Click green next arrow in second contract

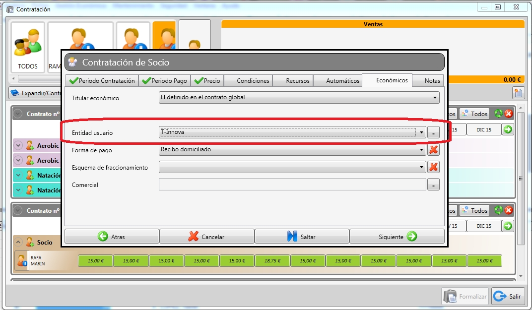point(508,226)
